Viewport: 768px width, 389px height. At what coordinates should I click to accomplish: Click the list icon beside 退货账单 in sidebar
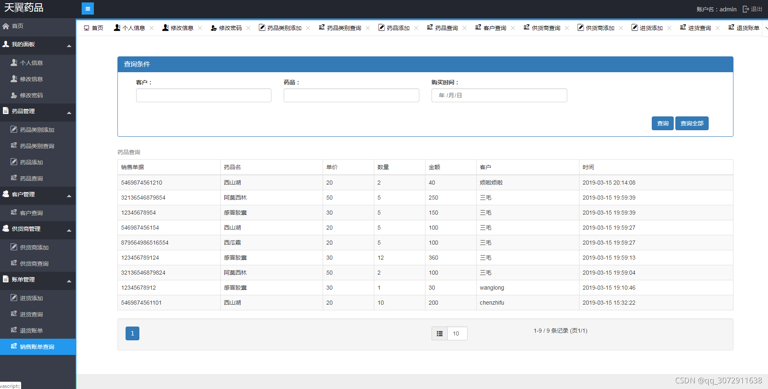14,330
